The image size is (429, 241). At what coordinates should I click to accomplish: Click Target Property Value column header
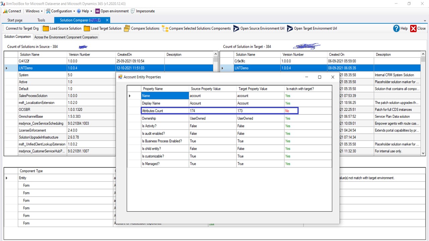(x=260, y=89)
